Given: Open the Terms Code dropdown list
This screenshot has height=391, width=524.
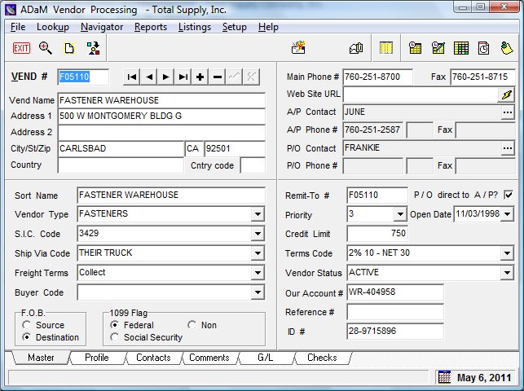Looking at the screenshot, I should (x=506, y=253).
